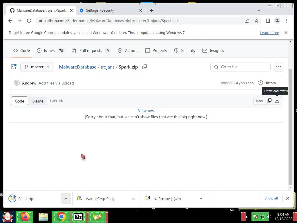Go to the MalwareDatabase root link
The image size is (297, 223).
pyautogui.click(x=78, y=67)
